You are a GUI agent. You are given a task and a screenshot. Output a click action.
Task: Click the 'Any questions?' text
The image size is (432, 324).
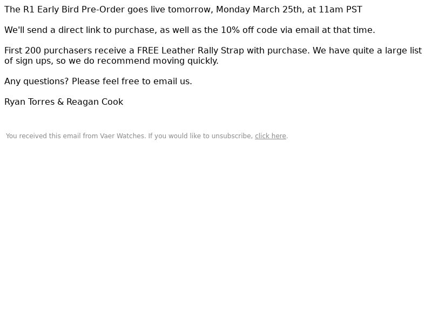(x=36, y=82)
